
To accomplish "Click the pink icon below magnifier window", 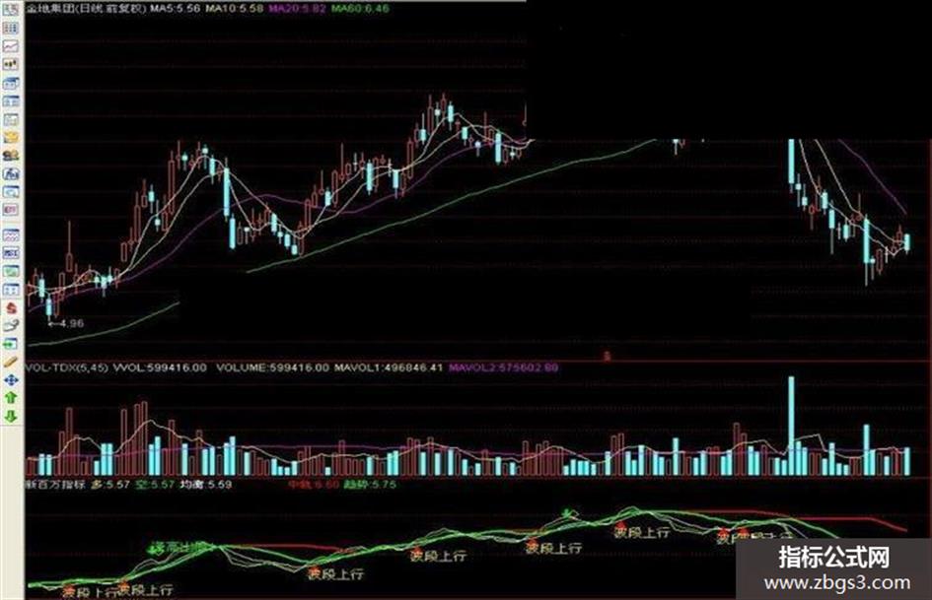I will [x=11, y=210].
